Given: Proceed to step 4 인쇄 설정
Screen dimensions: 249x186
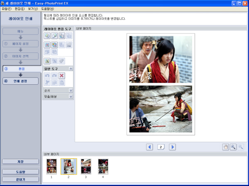Looking at the screenshot, I should tap(20, 81).
